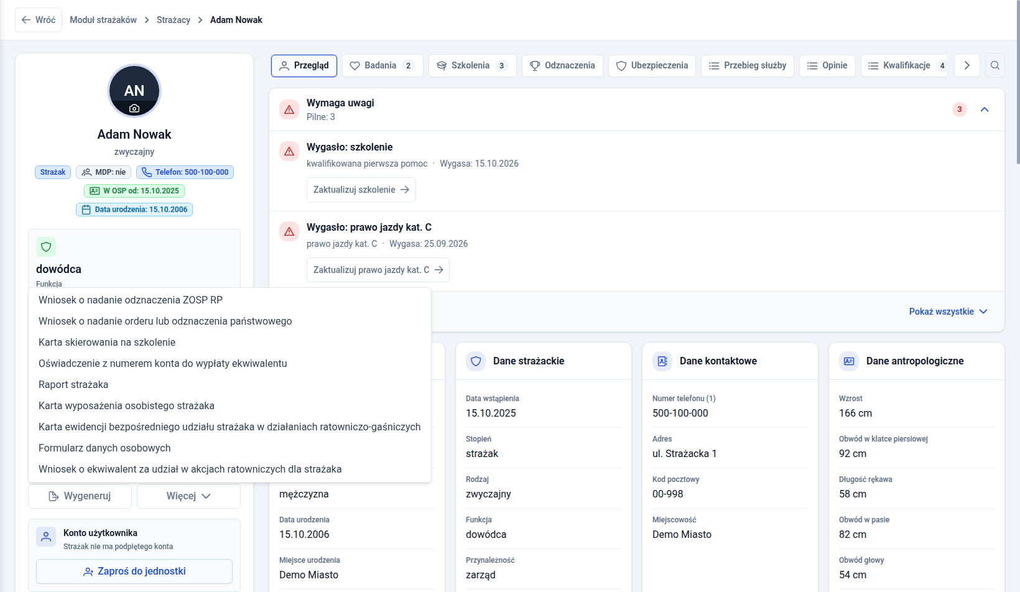Click the user icon in Konto użytkownika
This screenshot has width=1020, height=592.
tap(46, 537)
